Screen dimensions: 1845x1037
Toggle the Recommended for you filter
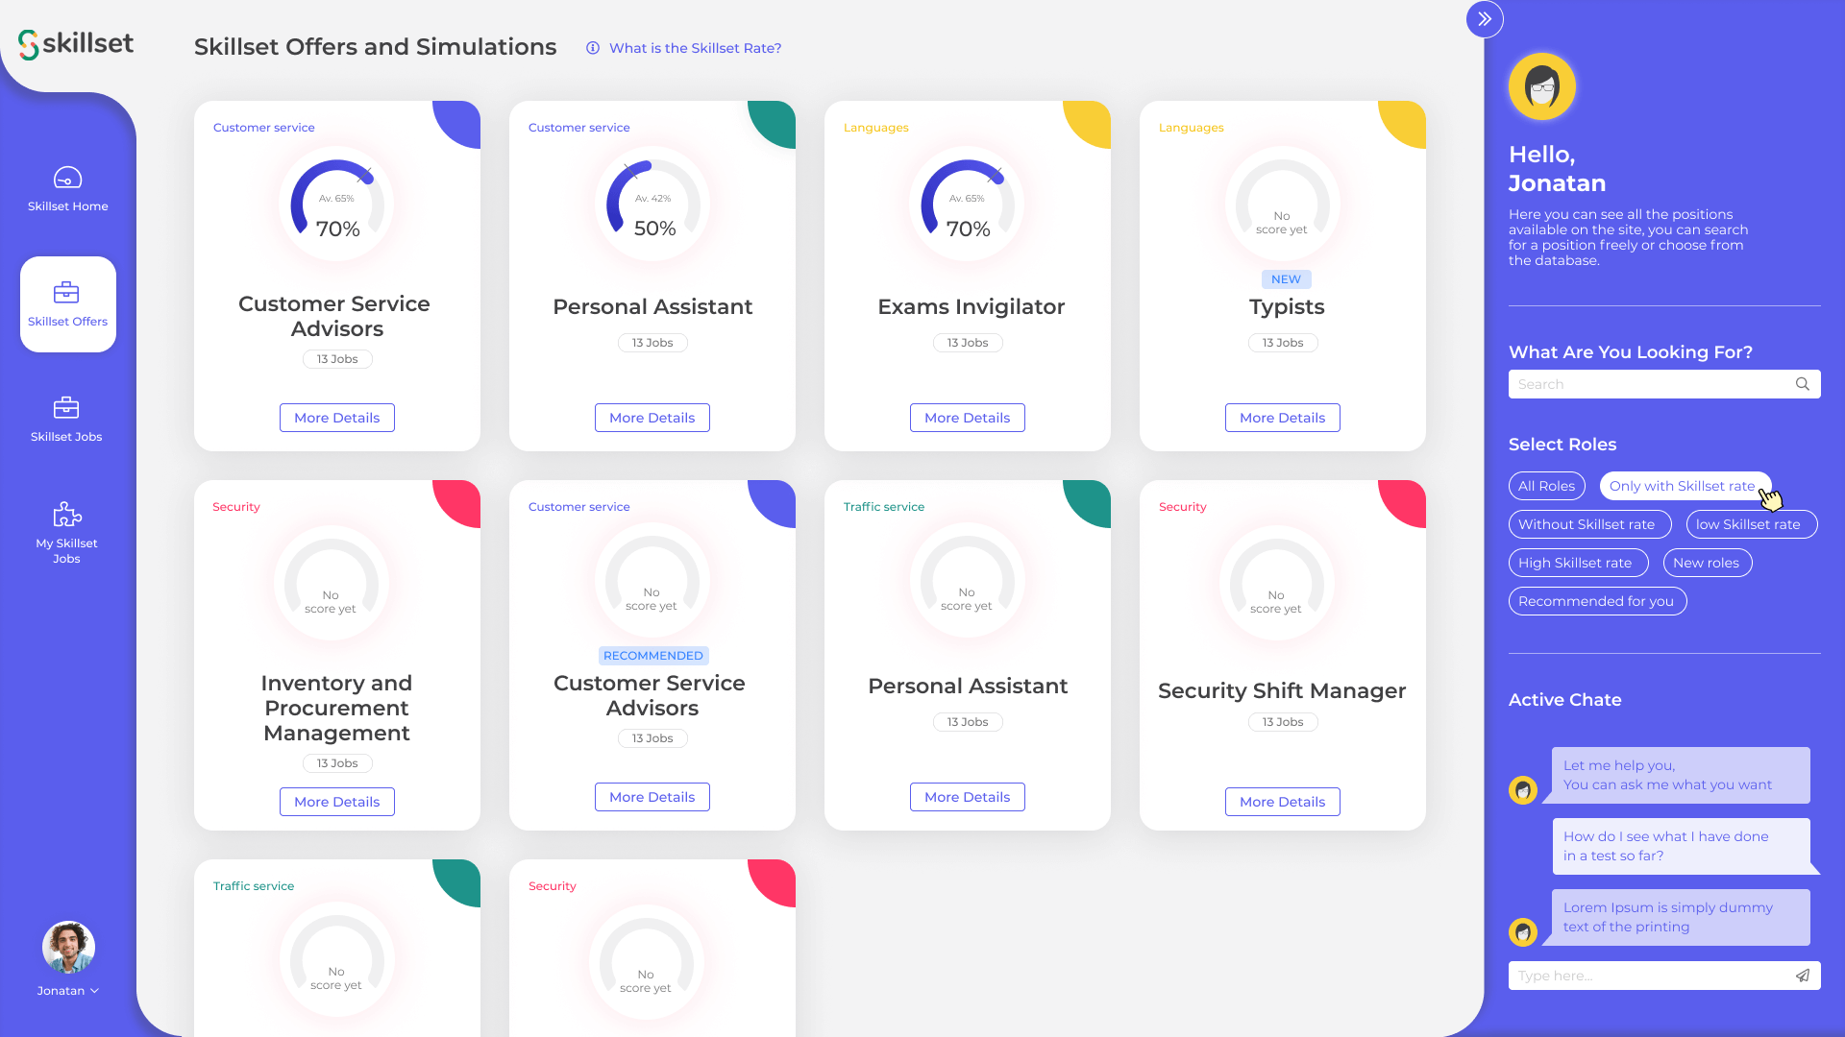point(1597,601)
